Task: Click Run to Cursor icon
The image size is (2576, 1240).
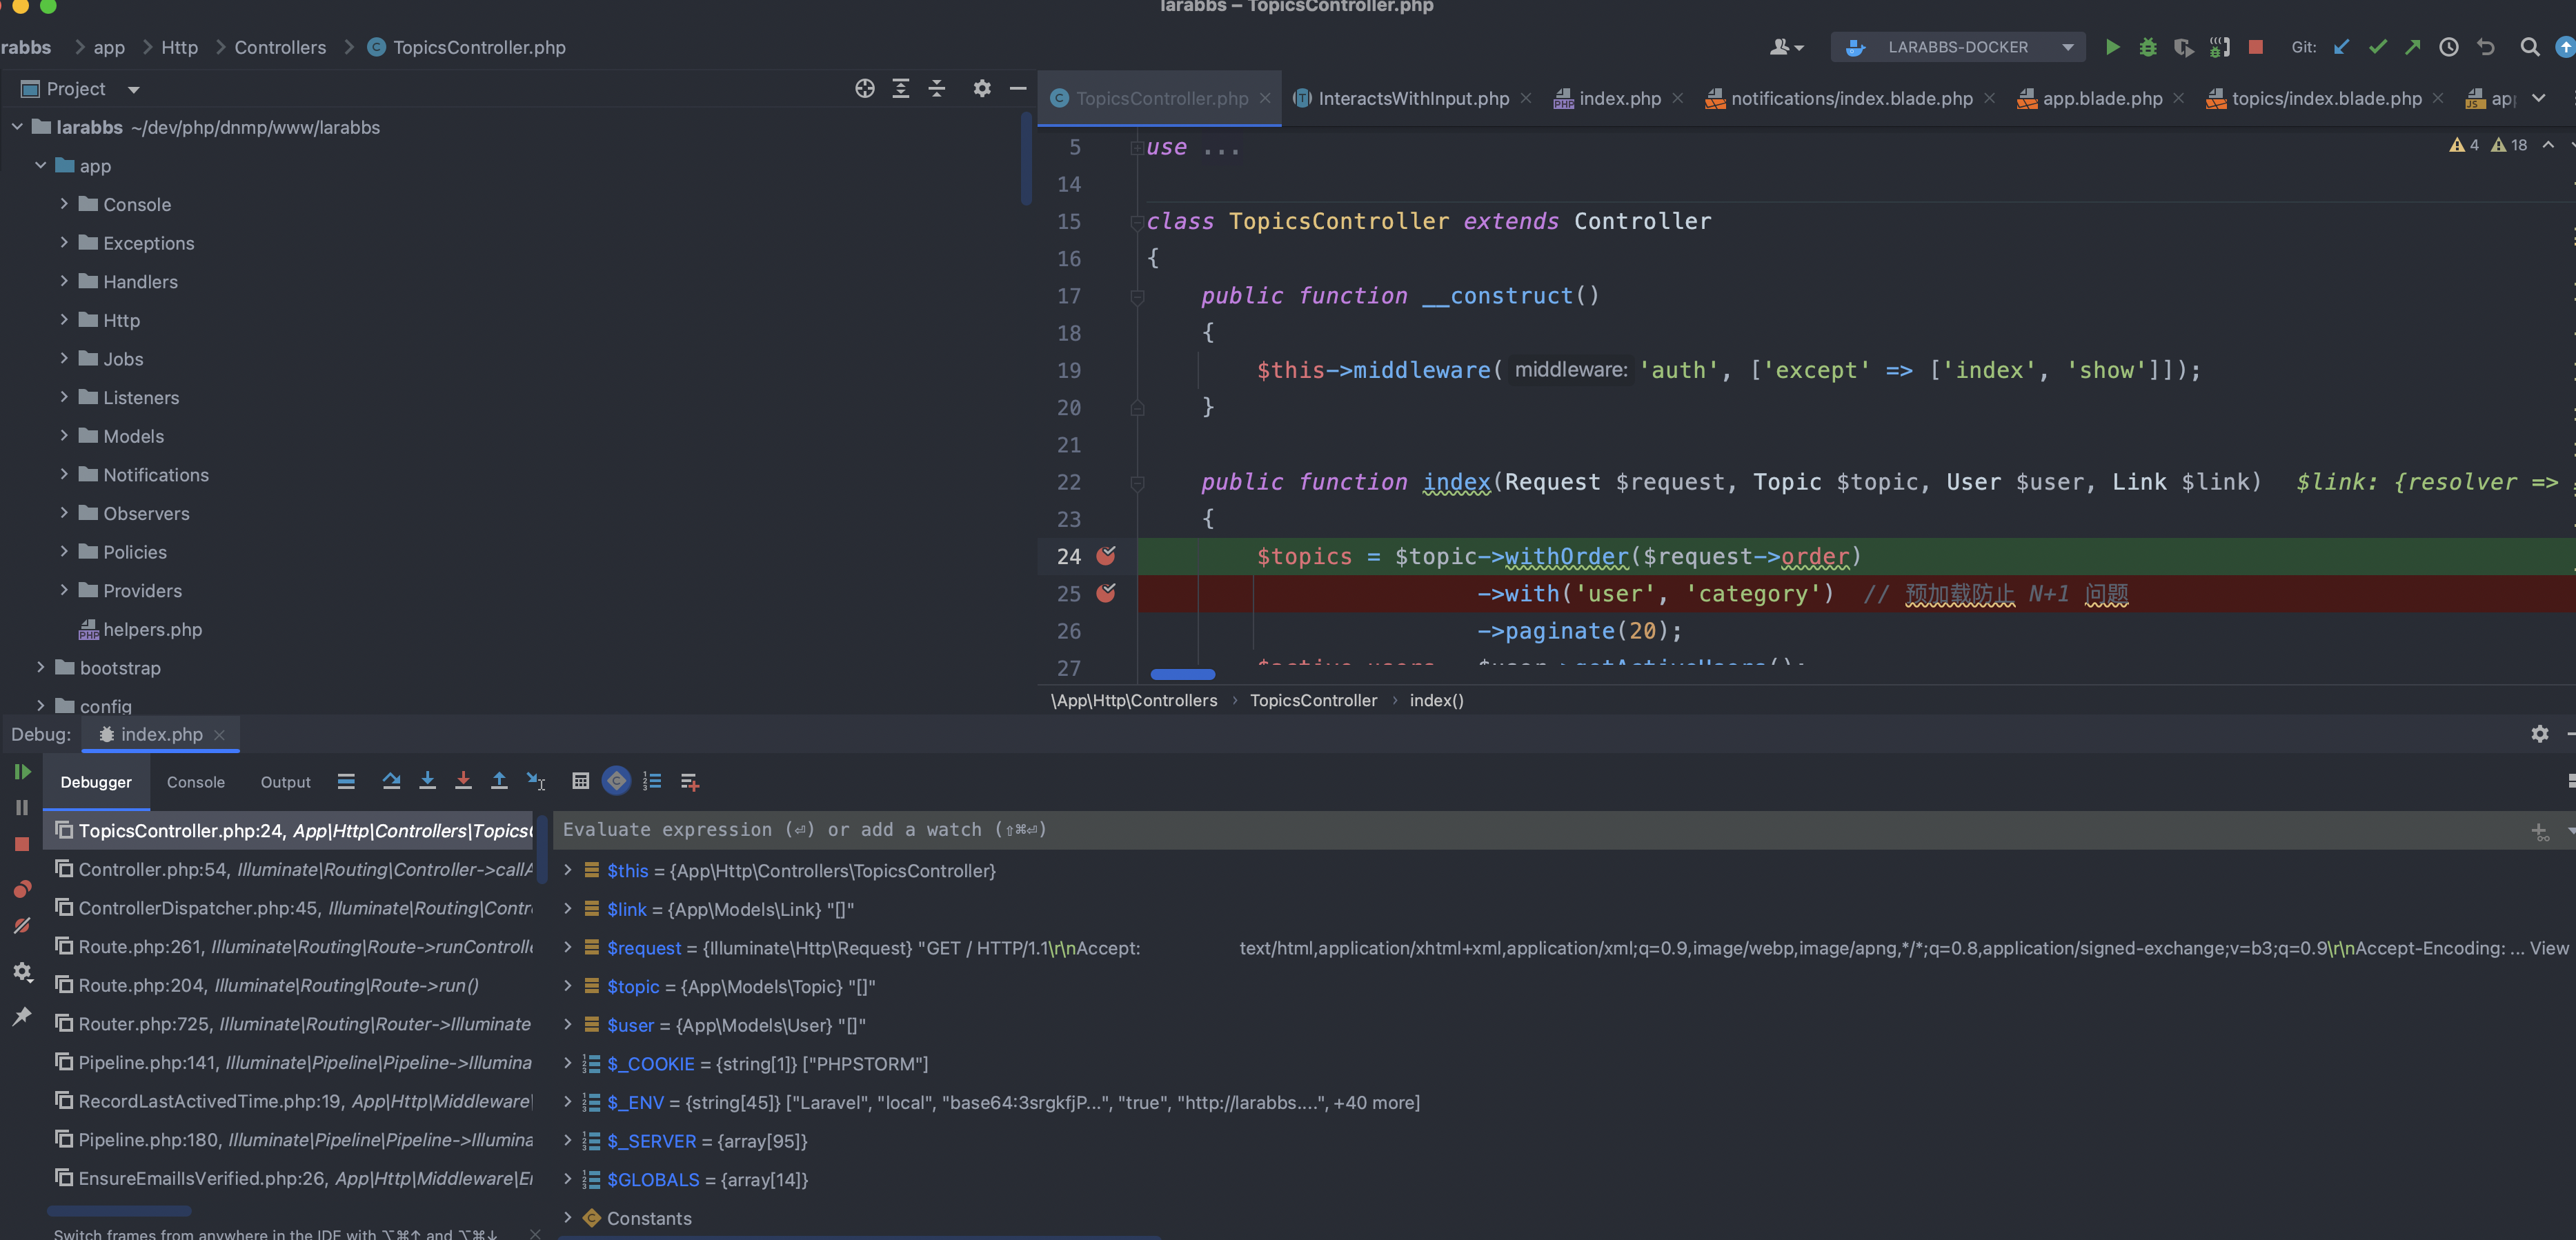Action: click(x=536, y=781)
